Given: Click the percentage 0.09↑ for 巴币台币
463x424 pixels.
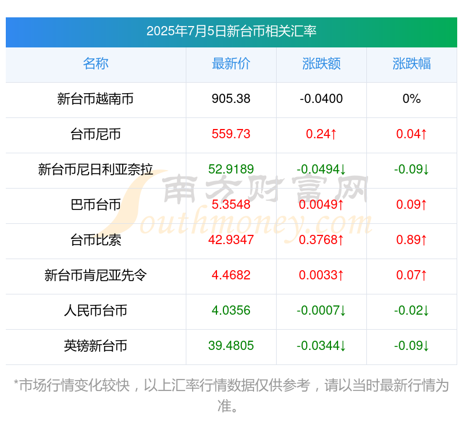Looking at the screenshot, I should 411,205.
